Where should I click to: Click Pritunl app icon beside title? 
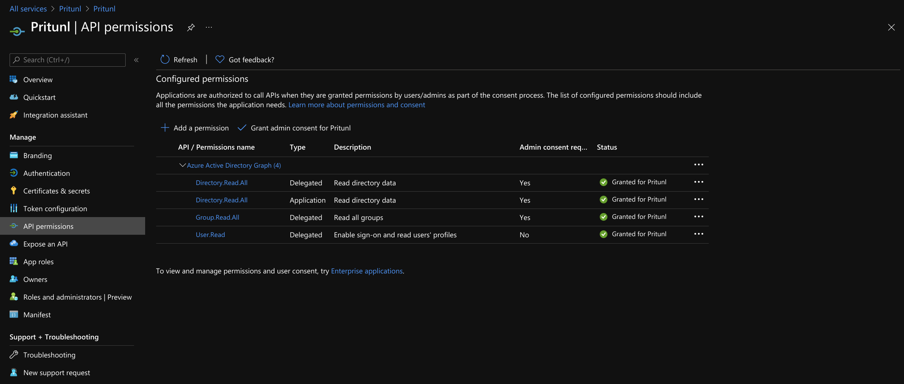[x=17, y=31]
